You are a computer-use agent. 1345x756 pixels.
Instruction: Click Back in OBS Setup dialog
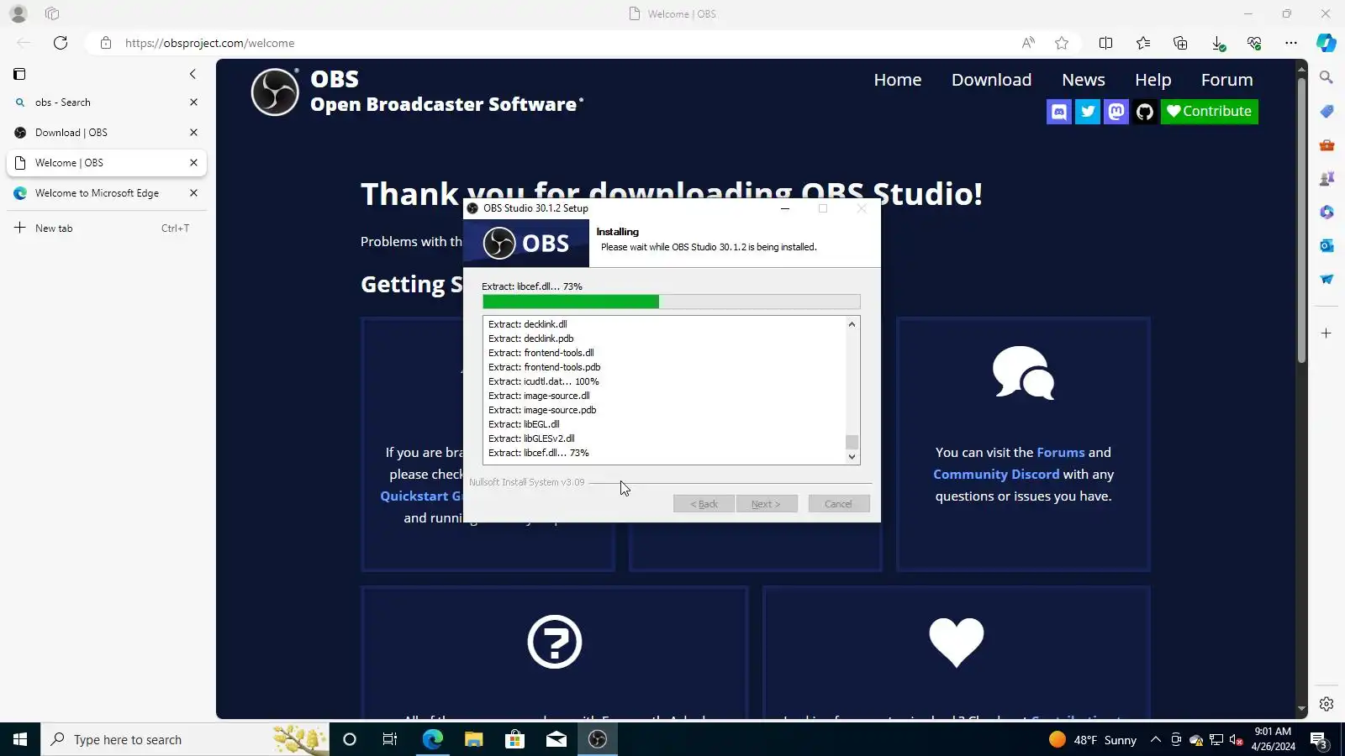704,504
